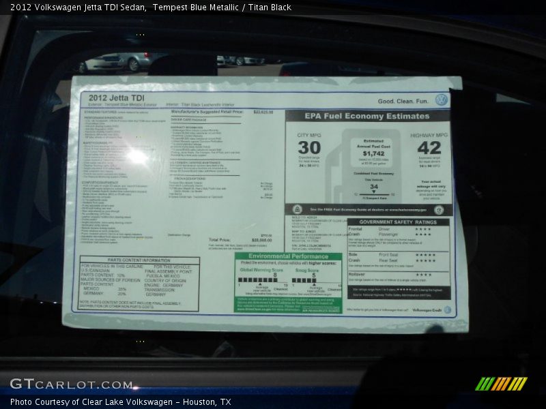Image resolution: width=546 pixels, height=409 pixels.
Task: Click the GTCARLOT.COM watermark logo
Action: pos(71,384)
